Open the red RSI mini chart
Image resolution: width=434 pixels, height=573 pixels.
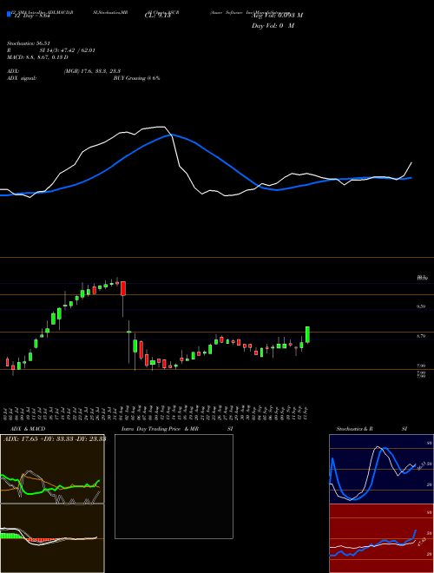[x=381, y=538]
